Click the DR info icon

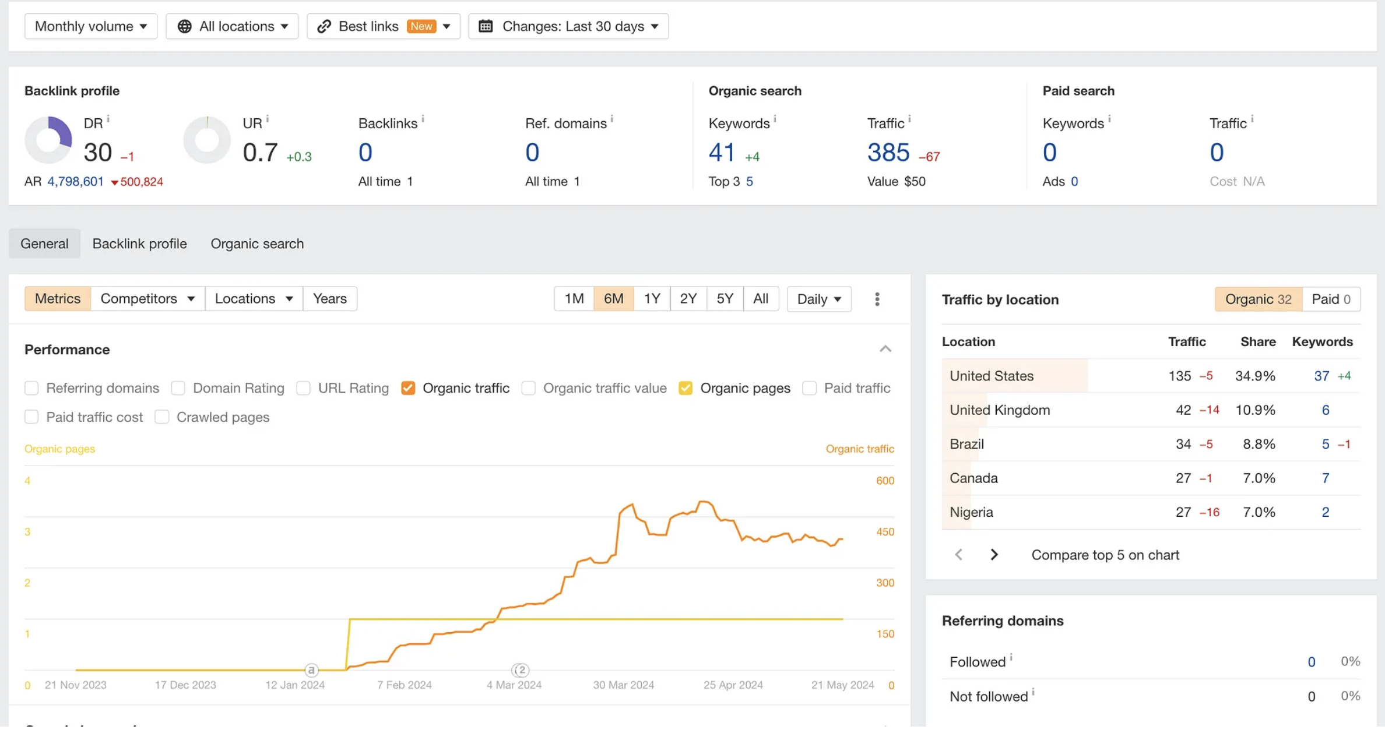(108, 119)
